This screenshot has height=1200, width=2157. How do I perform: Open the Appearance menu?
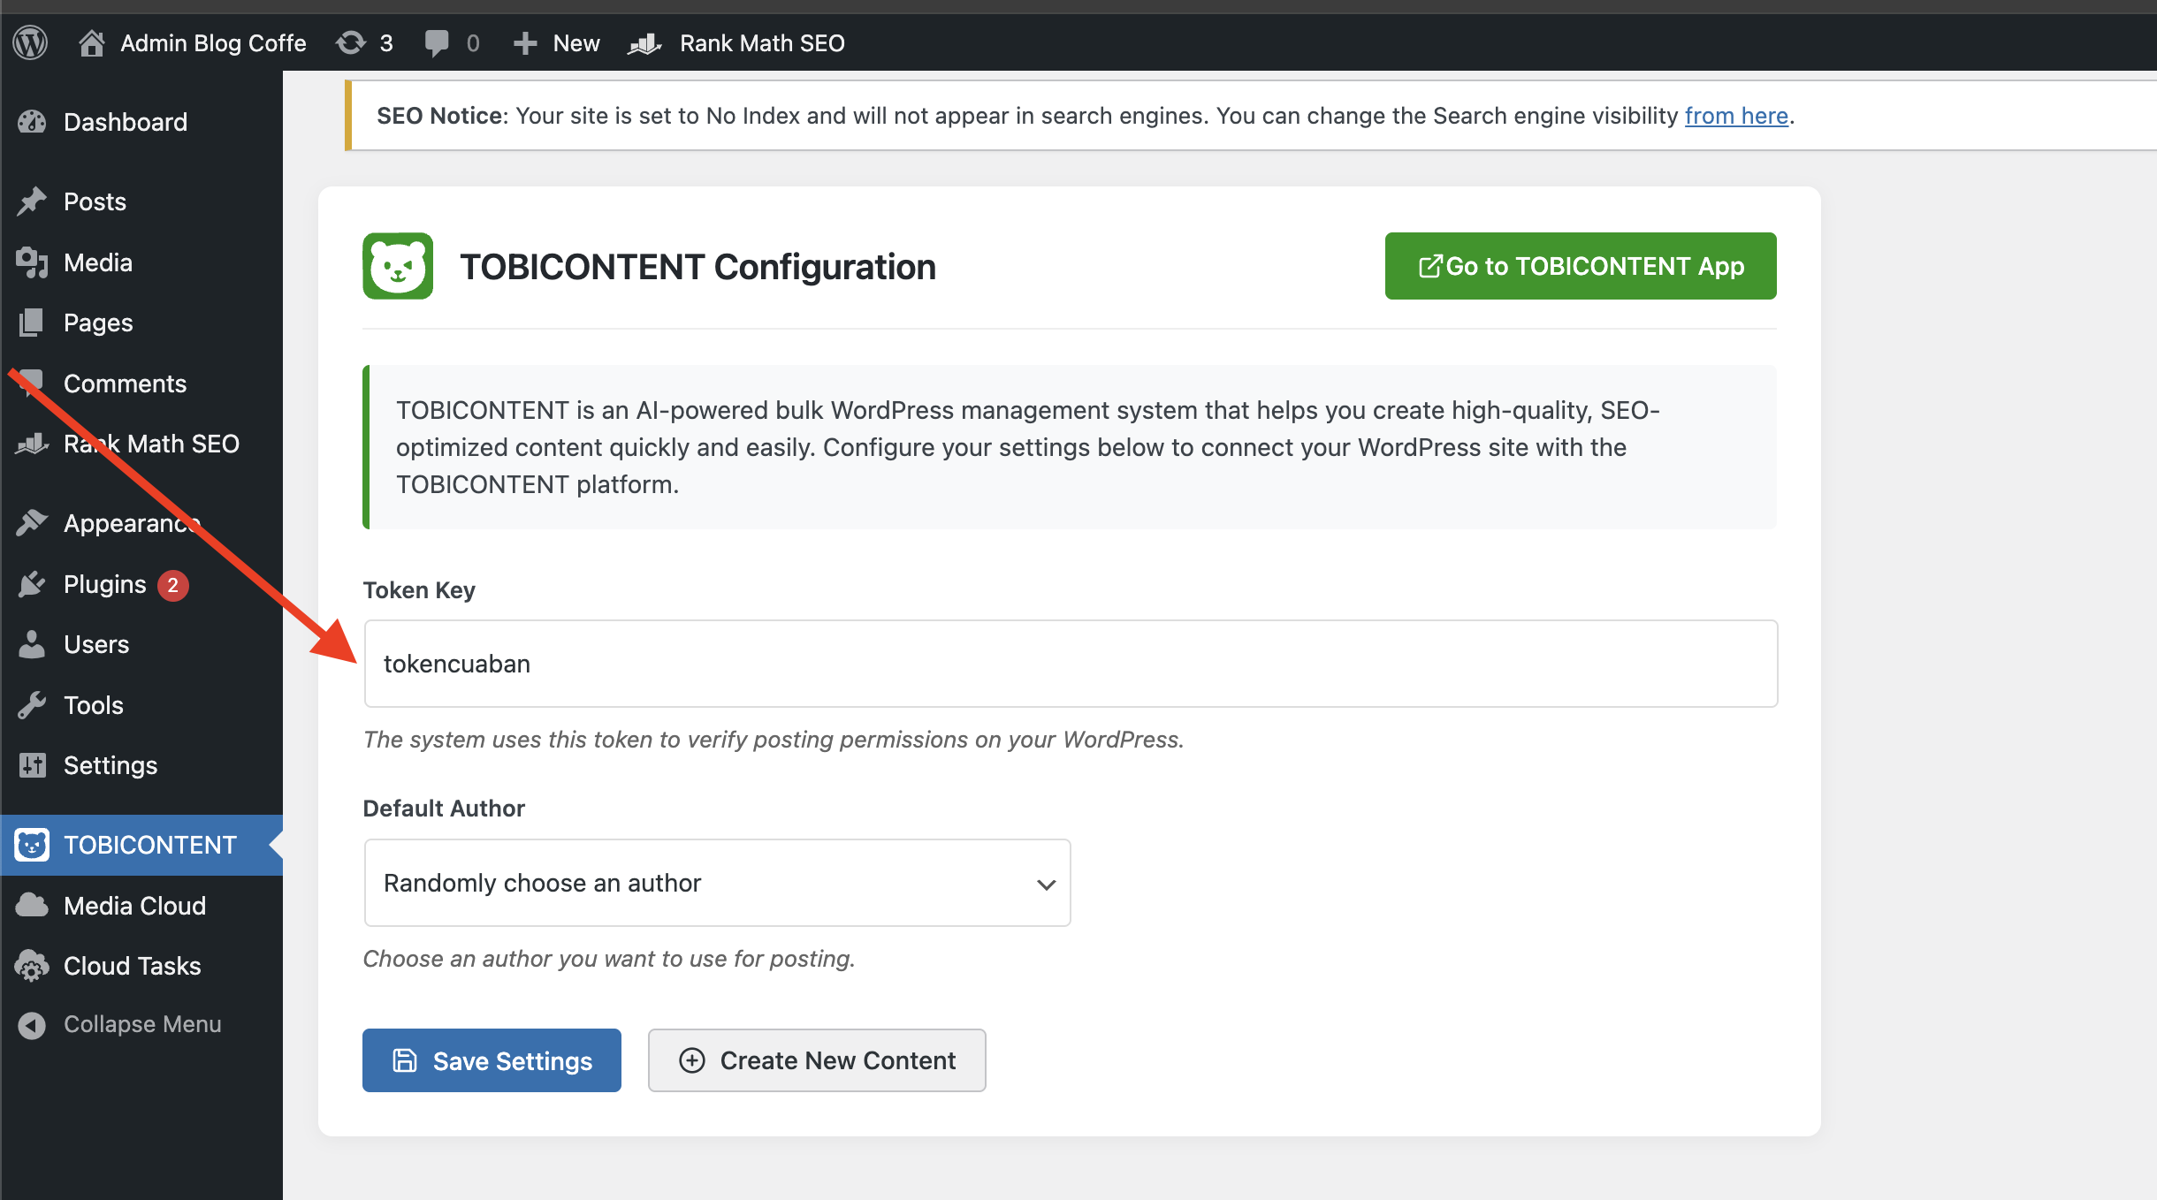(141, 523)
